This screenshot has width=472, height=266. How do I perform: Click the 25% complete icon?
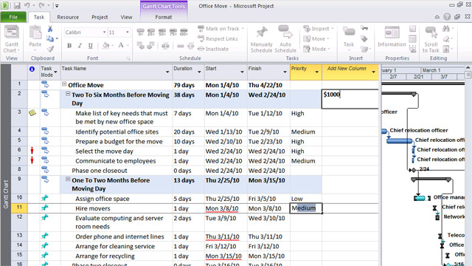pos(151,32)
